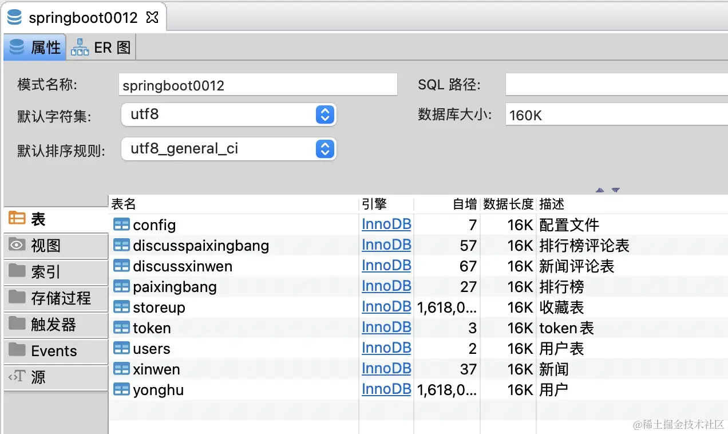Click the config table icon
Screen dimensions: 728x434
coord(121,225)
